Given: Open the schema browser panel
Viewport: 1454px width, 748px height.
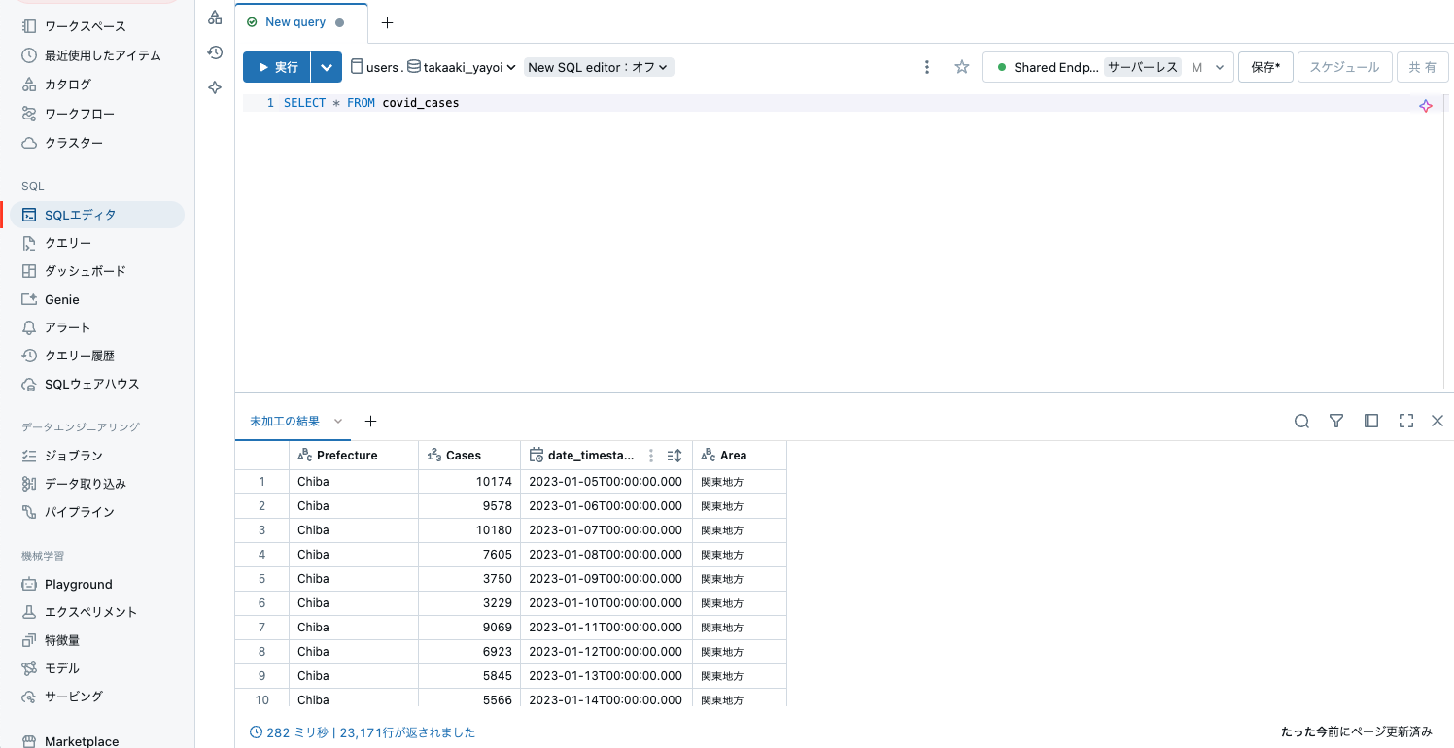Looking at the screenshot, I should (215, 17).
